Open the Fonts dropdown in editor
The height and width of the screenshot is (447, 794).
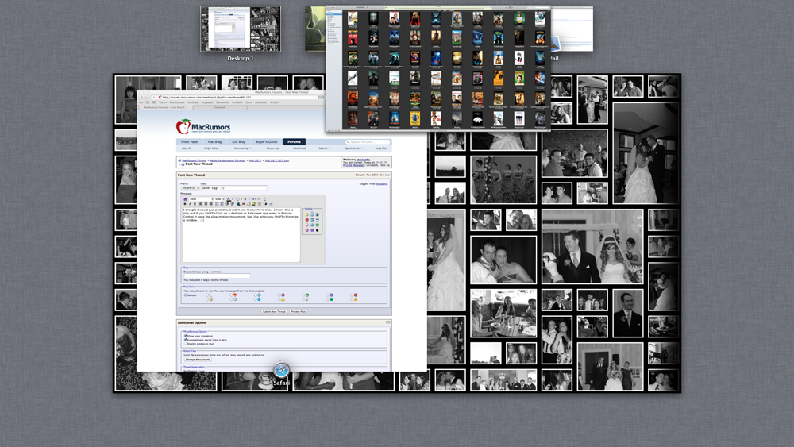tap(201, 199)
